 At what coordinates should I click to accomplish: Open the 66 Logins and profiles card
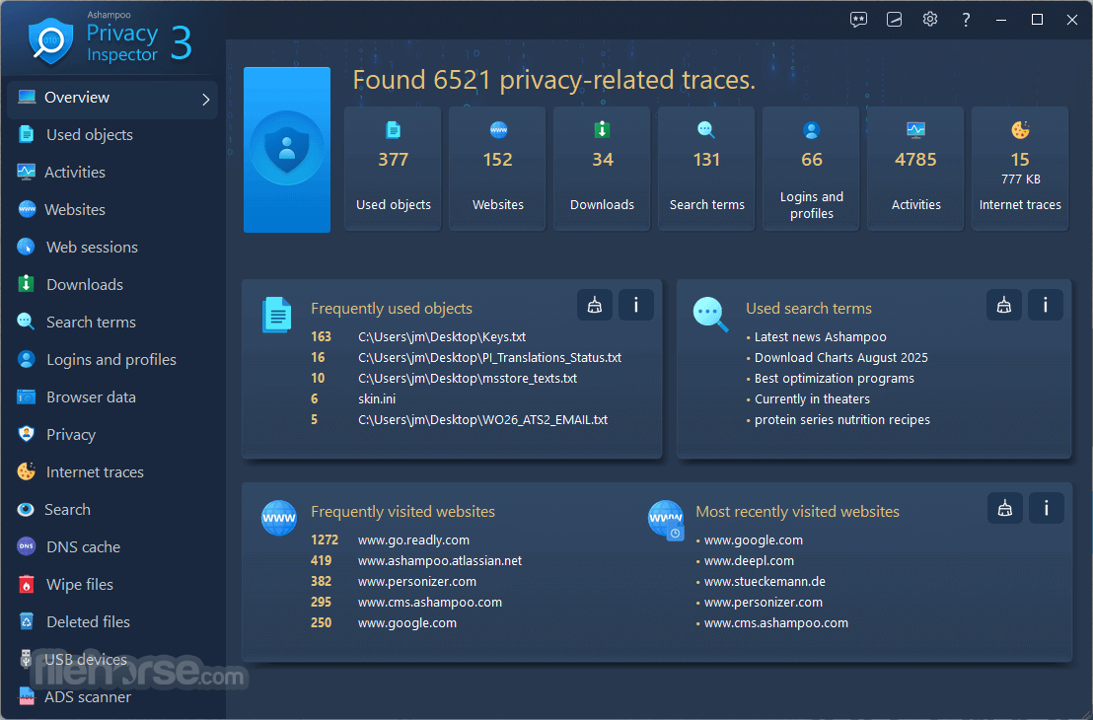coord(812,168)
